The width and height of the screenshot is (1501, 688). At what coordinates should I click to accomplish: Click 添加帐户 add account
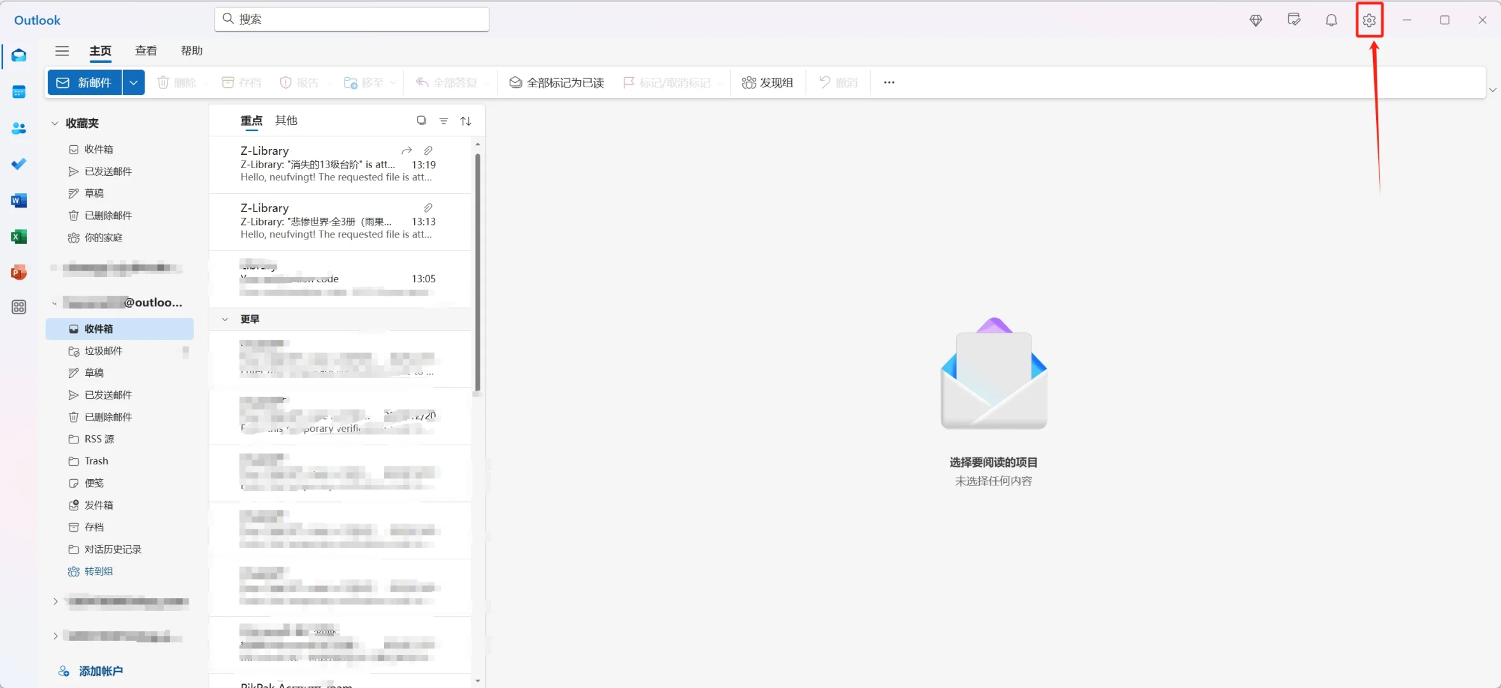[90, 671]
